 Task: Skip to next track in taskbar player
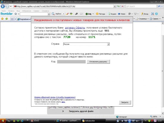[133, 121]
